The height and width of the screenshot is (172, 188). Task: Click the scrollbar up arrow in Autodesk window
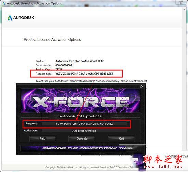[x=184, y=9]
